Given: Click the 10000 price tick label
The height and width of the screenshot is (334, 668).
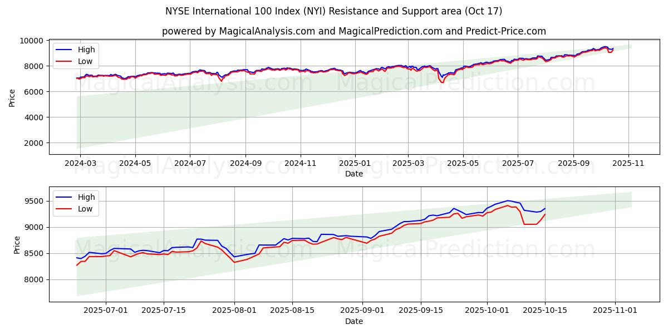Looking at the screenshot, I should pos(31,41).
